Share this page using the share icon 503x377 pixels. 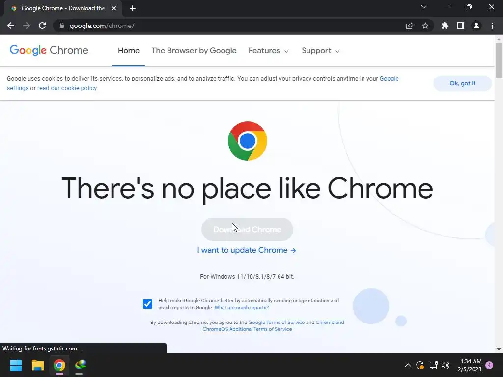410,26
